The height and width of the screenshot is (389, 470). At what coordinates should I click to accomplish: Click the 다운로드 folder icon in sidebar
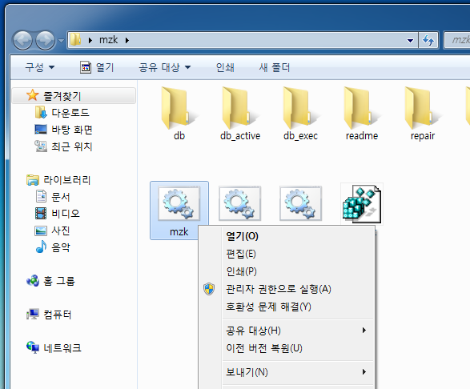41,112
